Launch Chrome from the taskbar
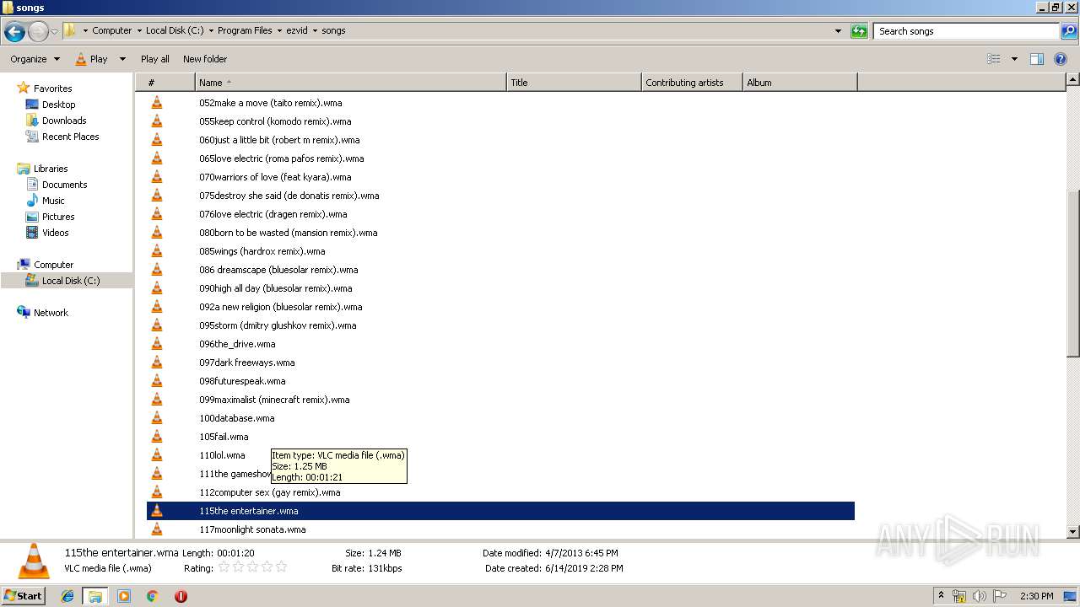Screen dimensions: 1080x607 [x=152, y=596]
